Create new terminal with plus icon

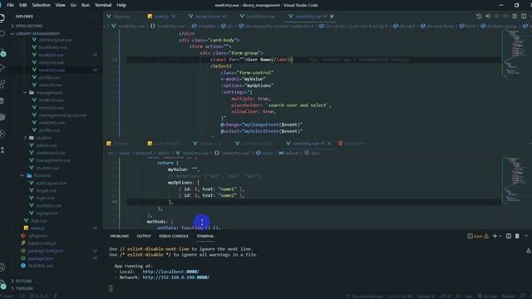(495, 236)
